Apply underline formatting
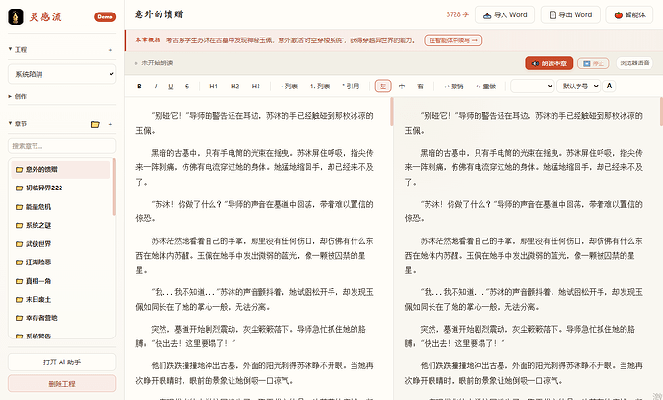The width and height of the screenshot is (663, 400). tap(171, 87)
